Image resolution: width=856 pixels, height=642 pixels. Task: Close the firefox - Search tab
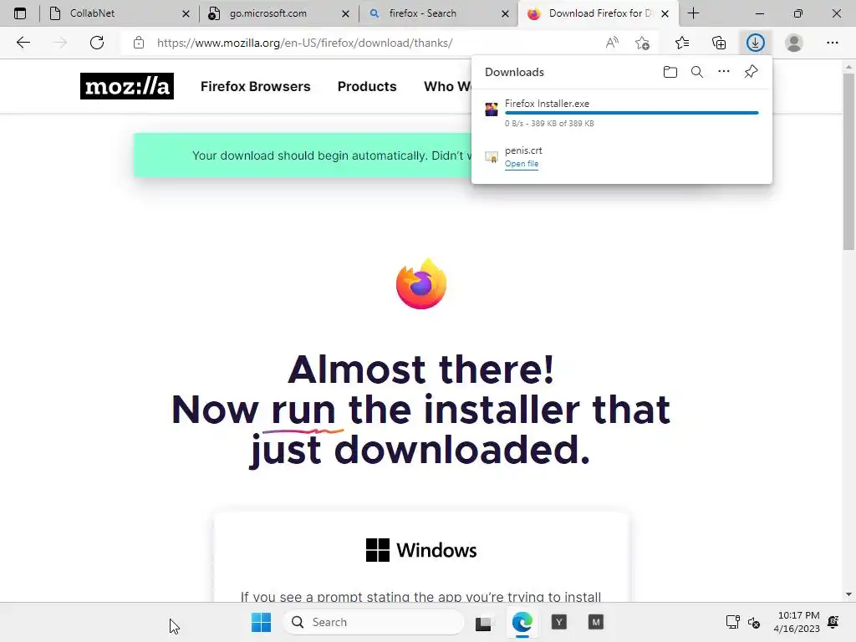(x=505, y=13)
